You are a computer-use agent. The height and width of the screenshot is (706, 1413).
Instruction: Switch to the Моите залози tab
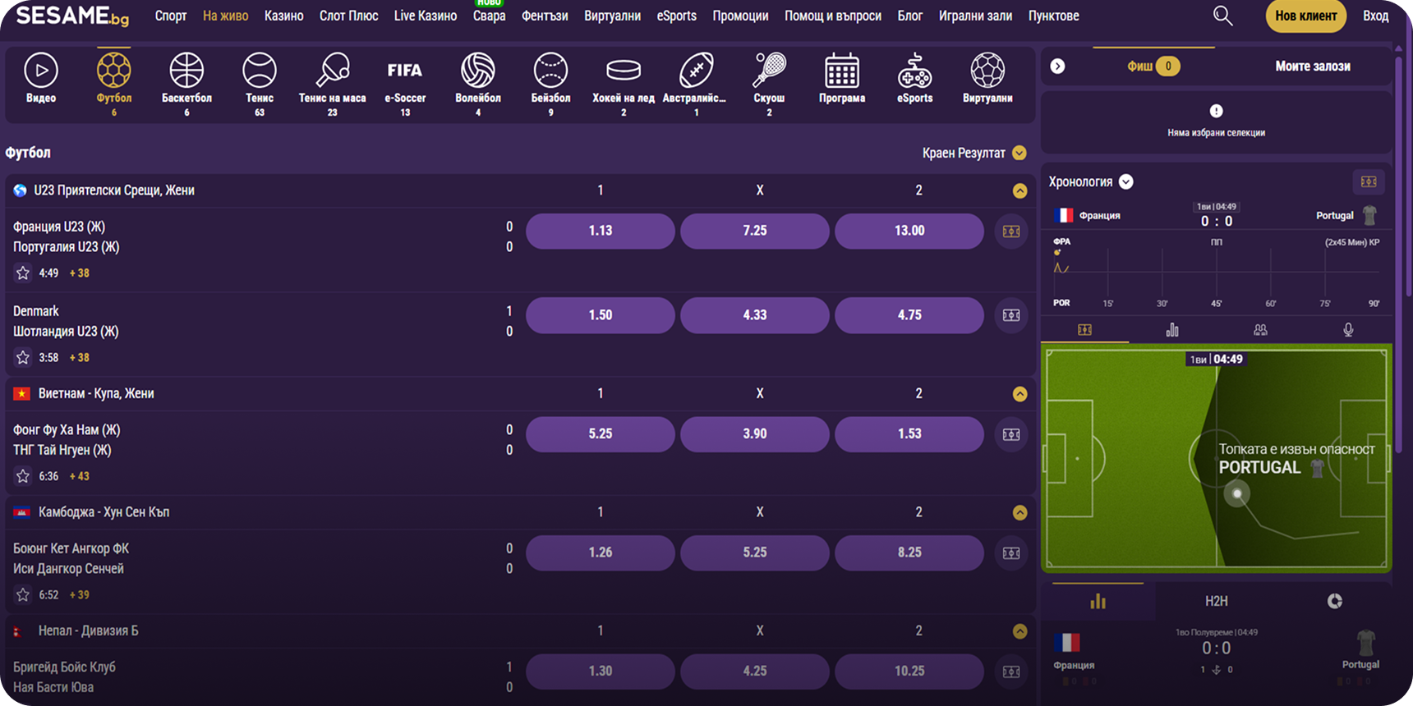[x=1312, y=66]
